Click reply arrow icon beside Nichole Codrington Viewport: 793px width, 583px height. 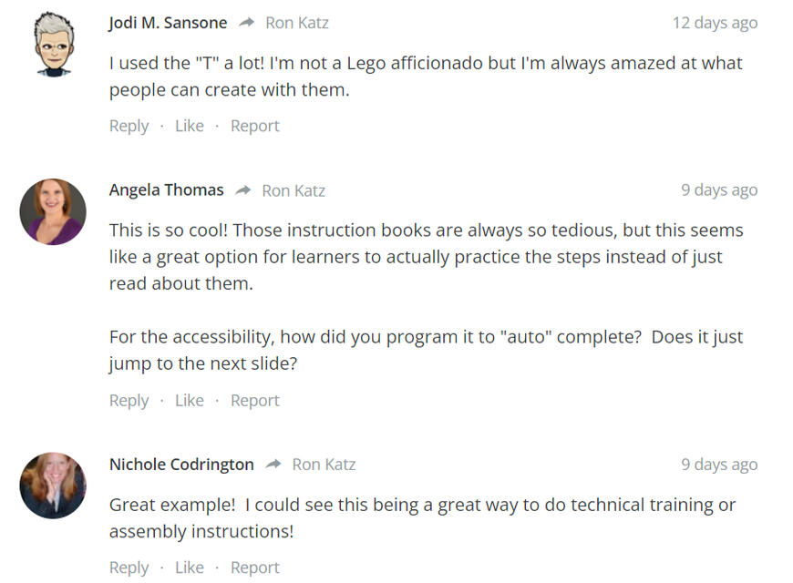273,465
